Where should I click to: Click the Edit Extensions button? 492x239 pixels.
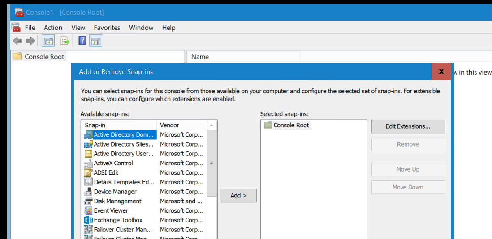(x=408, y=126)
